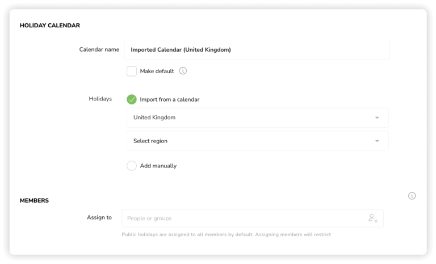Click the Add manually label text
The image size is (436, 264).
(x=158, y=166)
